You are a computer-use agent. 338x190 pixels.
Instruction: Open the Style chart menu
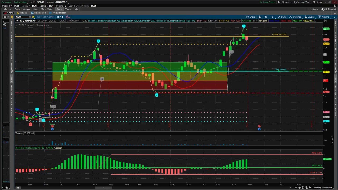pyautogui.click(x=282, y=17)
